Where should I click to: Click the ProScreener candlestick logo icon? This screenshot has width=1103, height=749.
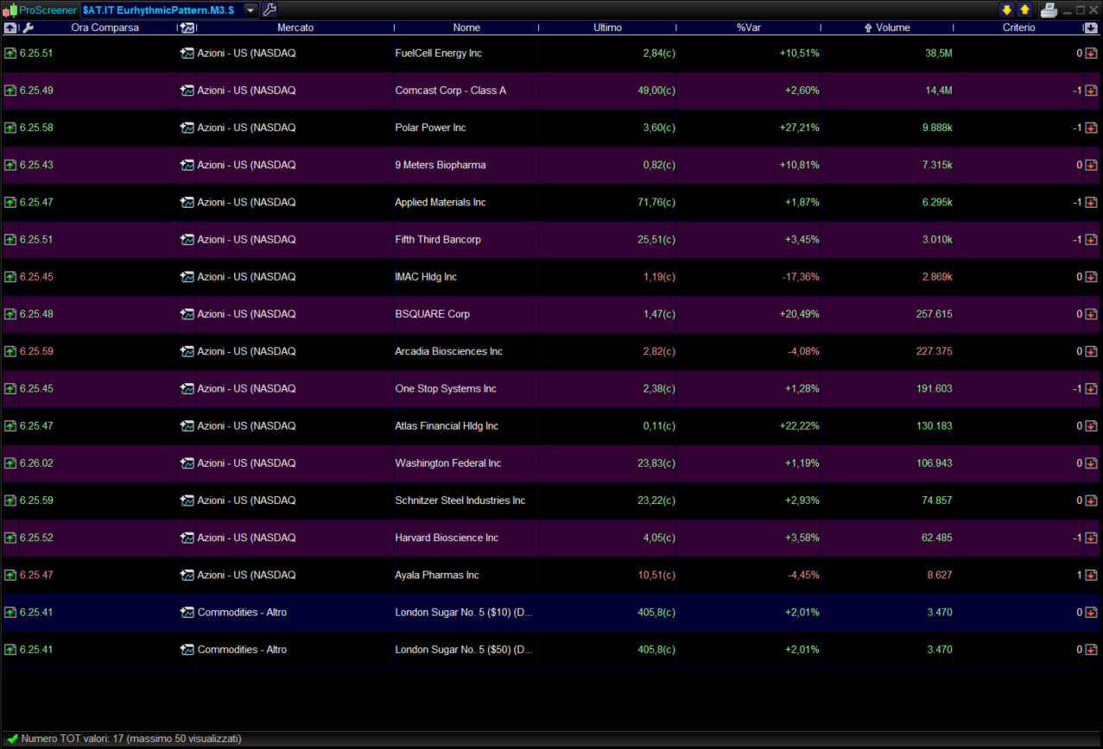coord(10,10)
